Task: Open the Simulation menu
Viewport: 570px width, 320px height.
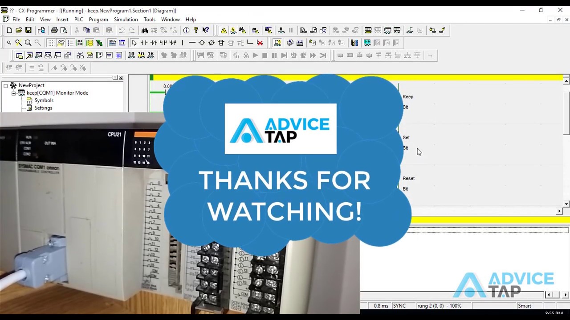Action: coord(126,20)
